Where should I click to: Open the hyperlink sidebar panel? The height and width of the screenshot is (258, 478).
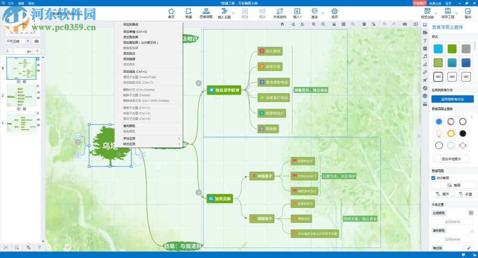tap(425, 72)
